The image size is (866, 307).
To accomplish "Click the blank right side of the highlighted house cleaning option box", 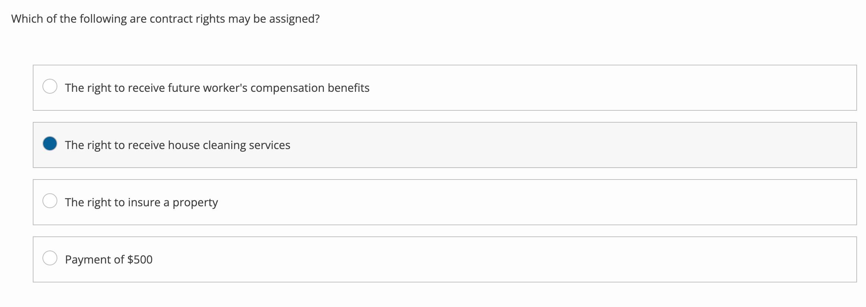I will pyautogui.click(x=633, y=145).
